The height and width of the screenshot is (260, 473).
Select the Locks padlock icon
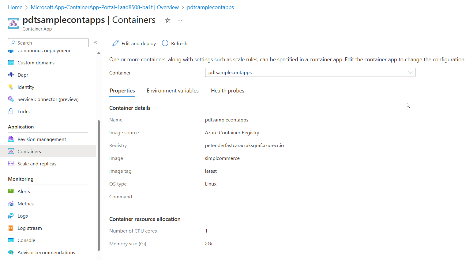[11, 111]
